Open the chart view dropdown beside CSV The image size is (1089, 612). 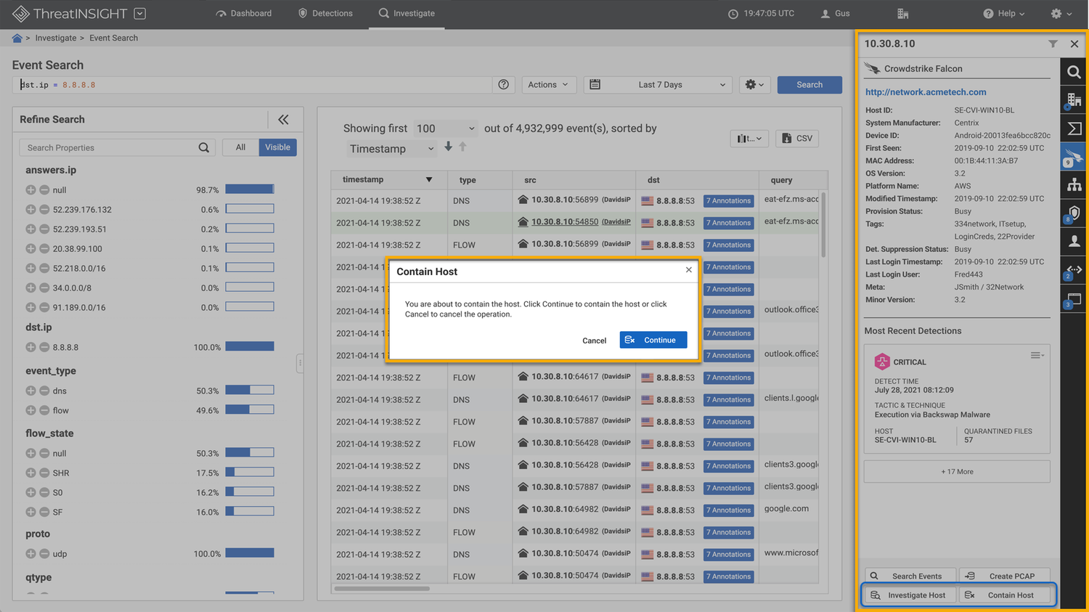[749, 138]
